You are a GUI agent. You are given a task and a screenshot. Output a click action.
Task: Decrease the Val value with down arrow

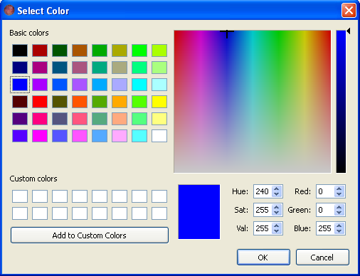[x=276, y=231]
